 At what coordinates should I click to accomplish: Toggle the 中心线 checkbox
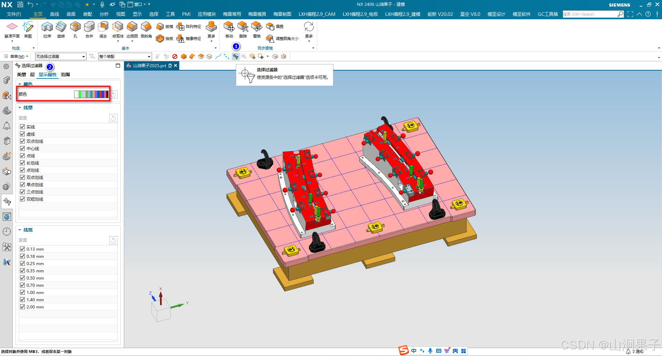coord(22,148)
